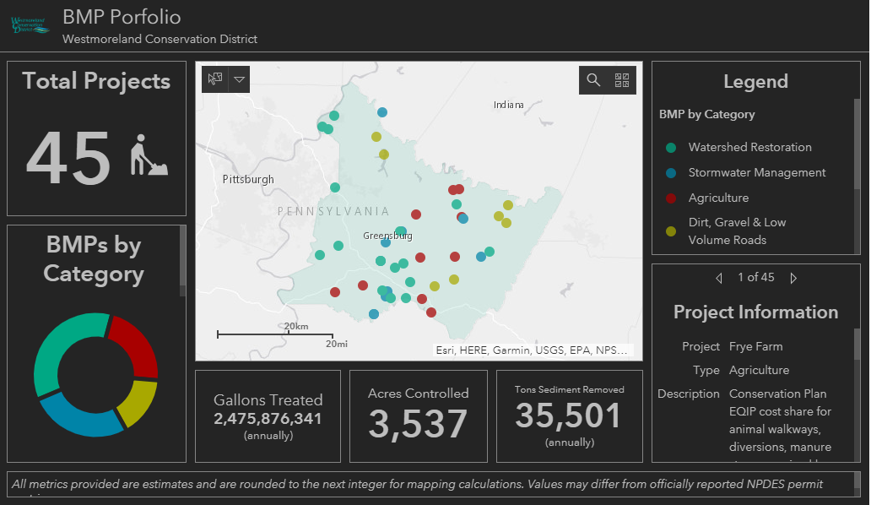Click the Westmoreland Conservation District logo
The height and width of the screenshot is (505, 871).
tap(30, 24)
